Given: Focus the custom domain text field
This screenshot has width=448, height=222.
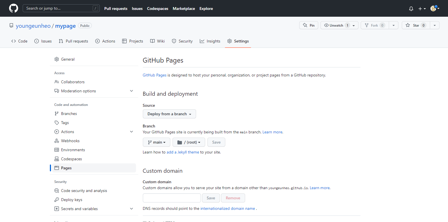Looking at the screenshot, I should pyautogui.click(x=172, y=198).
